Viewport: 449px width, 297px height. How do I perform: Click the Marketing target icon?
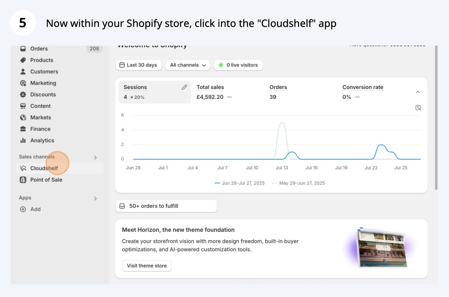tap(23, 83)
